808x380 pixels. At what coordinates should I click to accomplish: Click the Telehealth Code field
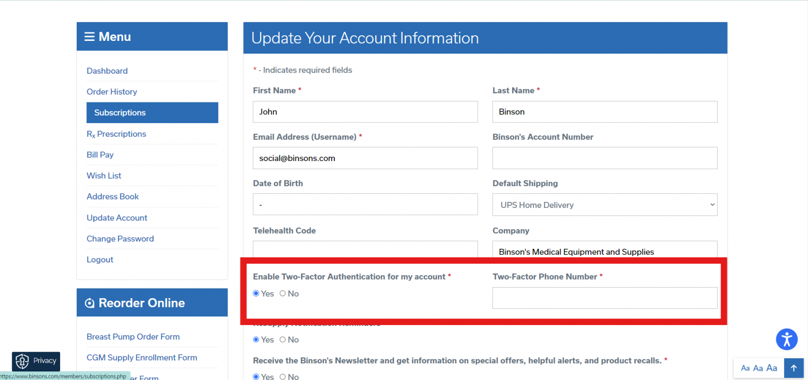coord(365,249)
